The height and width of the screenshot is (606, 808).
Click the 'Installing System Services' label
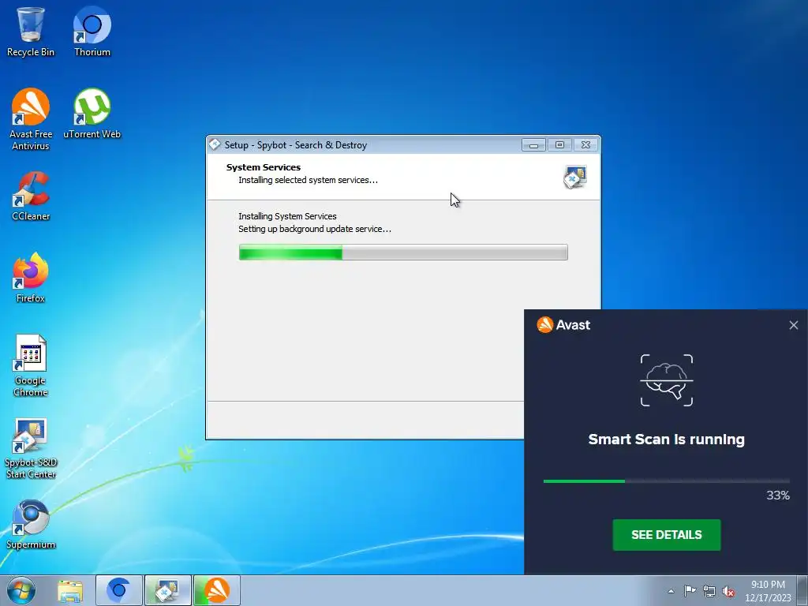click(287, 216)
